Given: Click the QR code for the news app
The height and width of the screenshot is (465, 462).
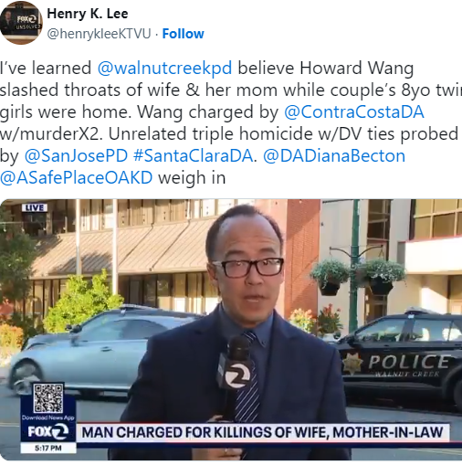Looking at the screenshot, I should (48, 397).
